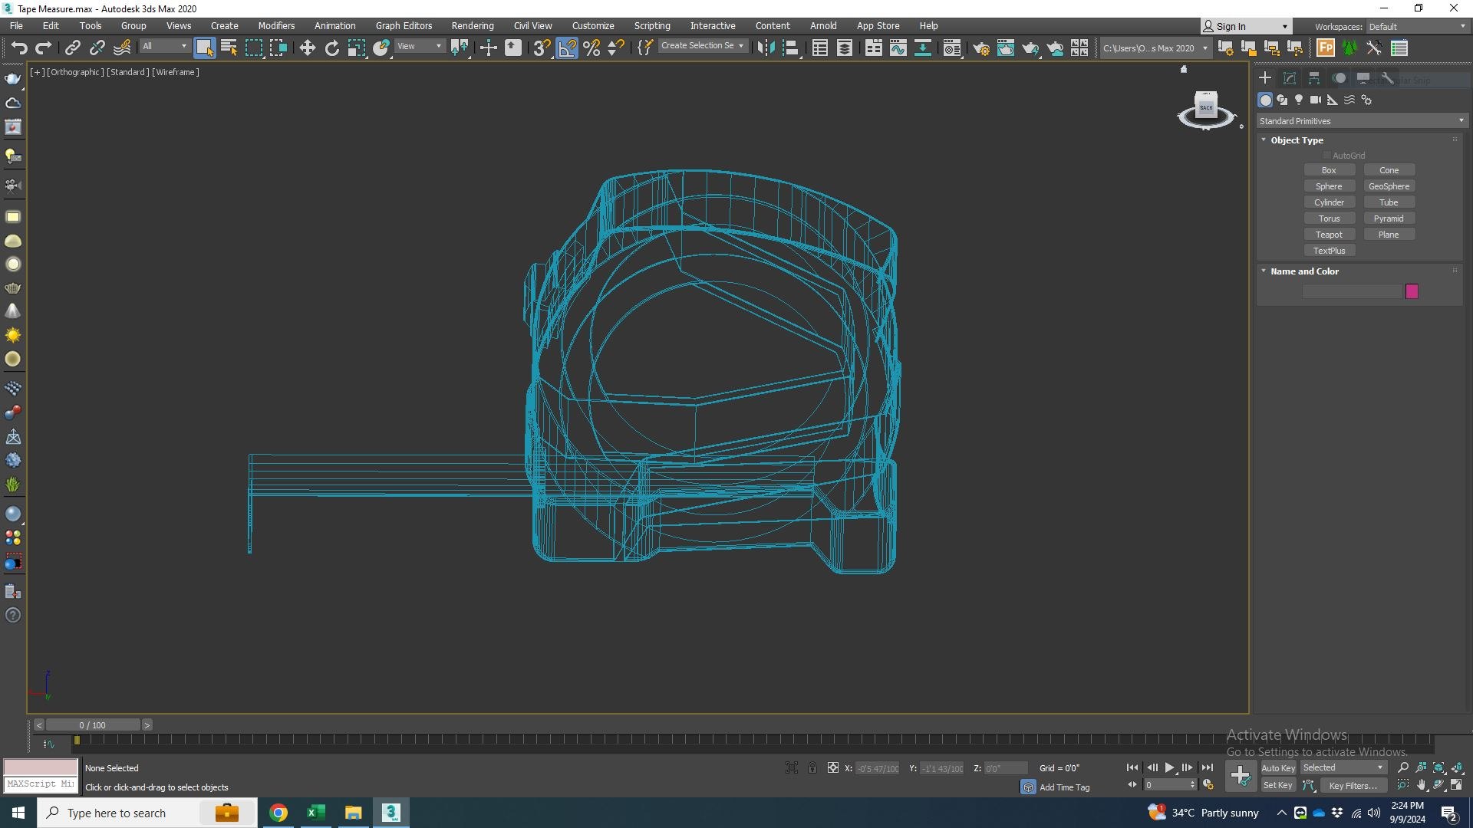Screen dimensions: 1473x828
Task: Open the Scripting menu
Action: (x=652, y=25)
